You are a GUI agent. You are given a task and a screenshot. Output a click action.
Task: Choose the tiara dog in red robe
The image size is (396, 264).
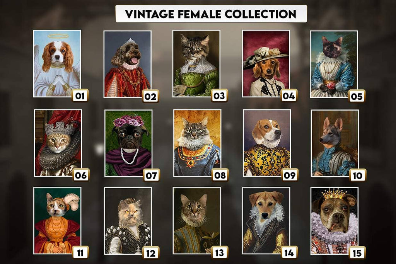128,64
